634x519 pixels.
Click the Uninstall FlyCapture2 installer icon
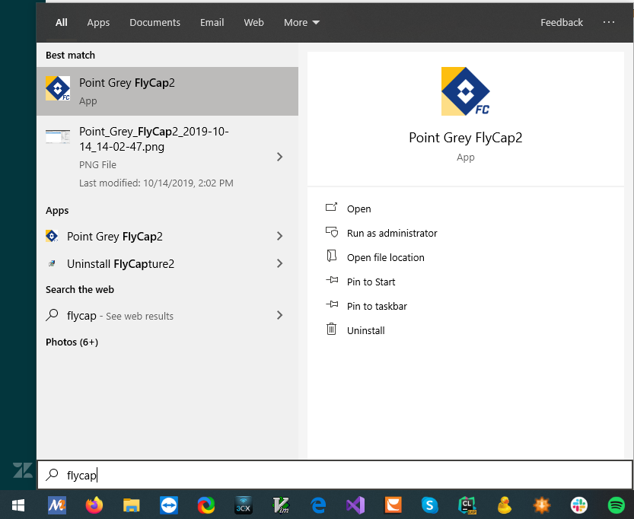(52, 264)
